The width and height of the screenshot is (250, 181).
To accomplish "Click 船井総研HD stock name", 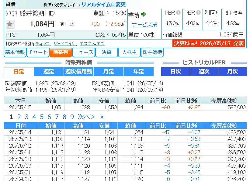I will [37, 13].
